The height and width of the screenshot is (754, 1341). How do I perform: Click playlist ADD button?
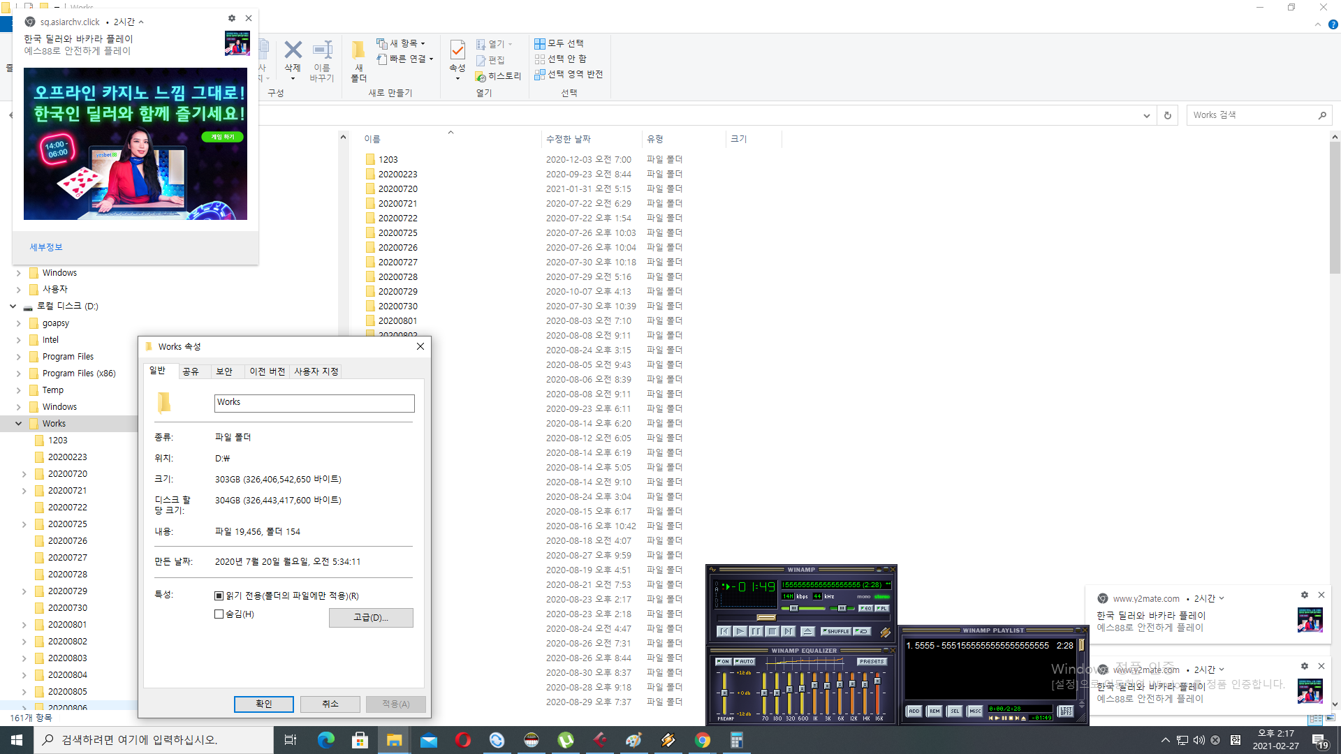(914, 711)
